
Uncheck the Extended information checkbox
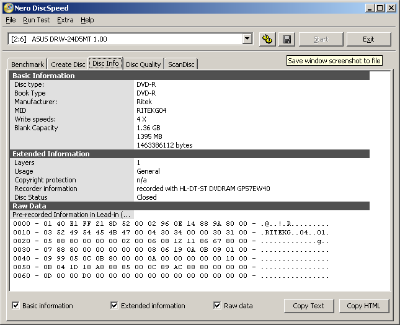tap(114, 305)
